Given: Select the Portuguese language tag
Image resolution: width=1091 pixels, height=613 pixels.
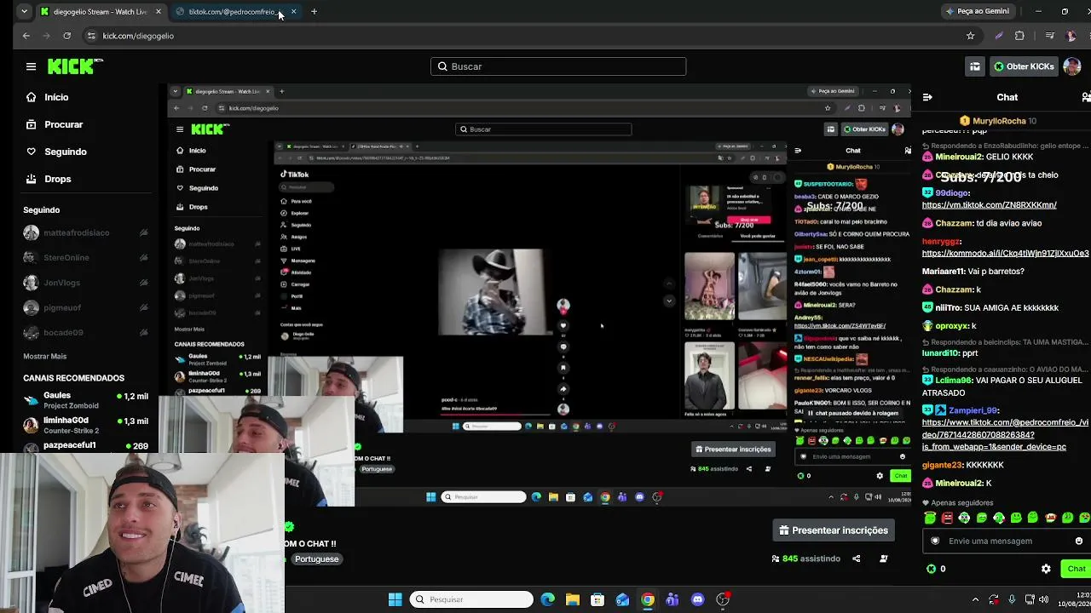Looking at the screenshot, I should pos(317,559).
